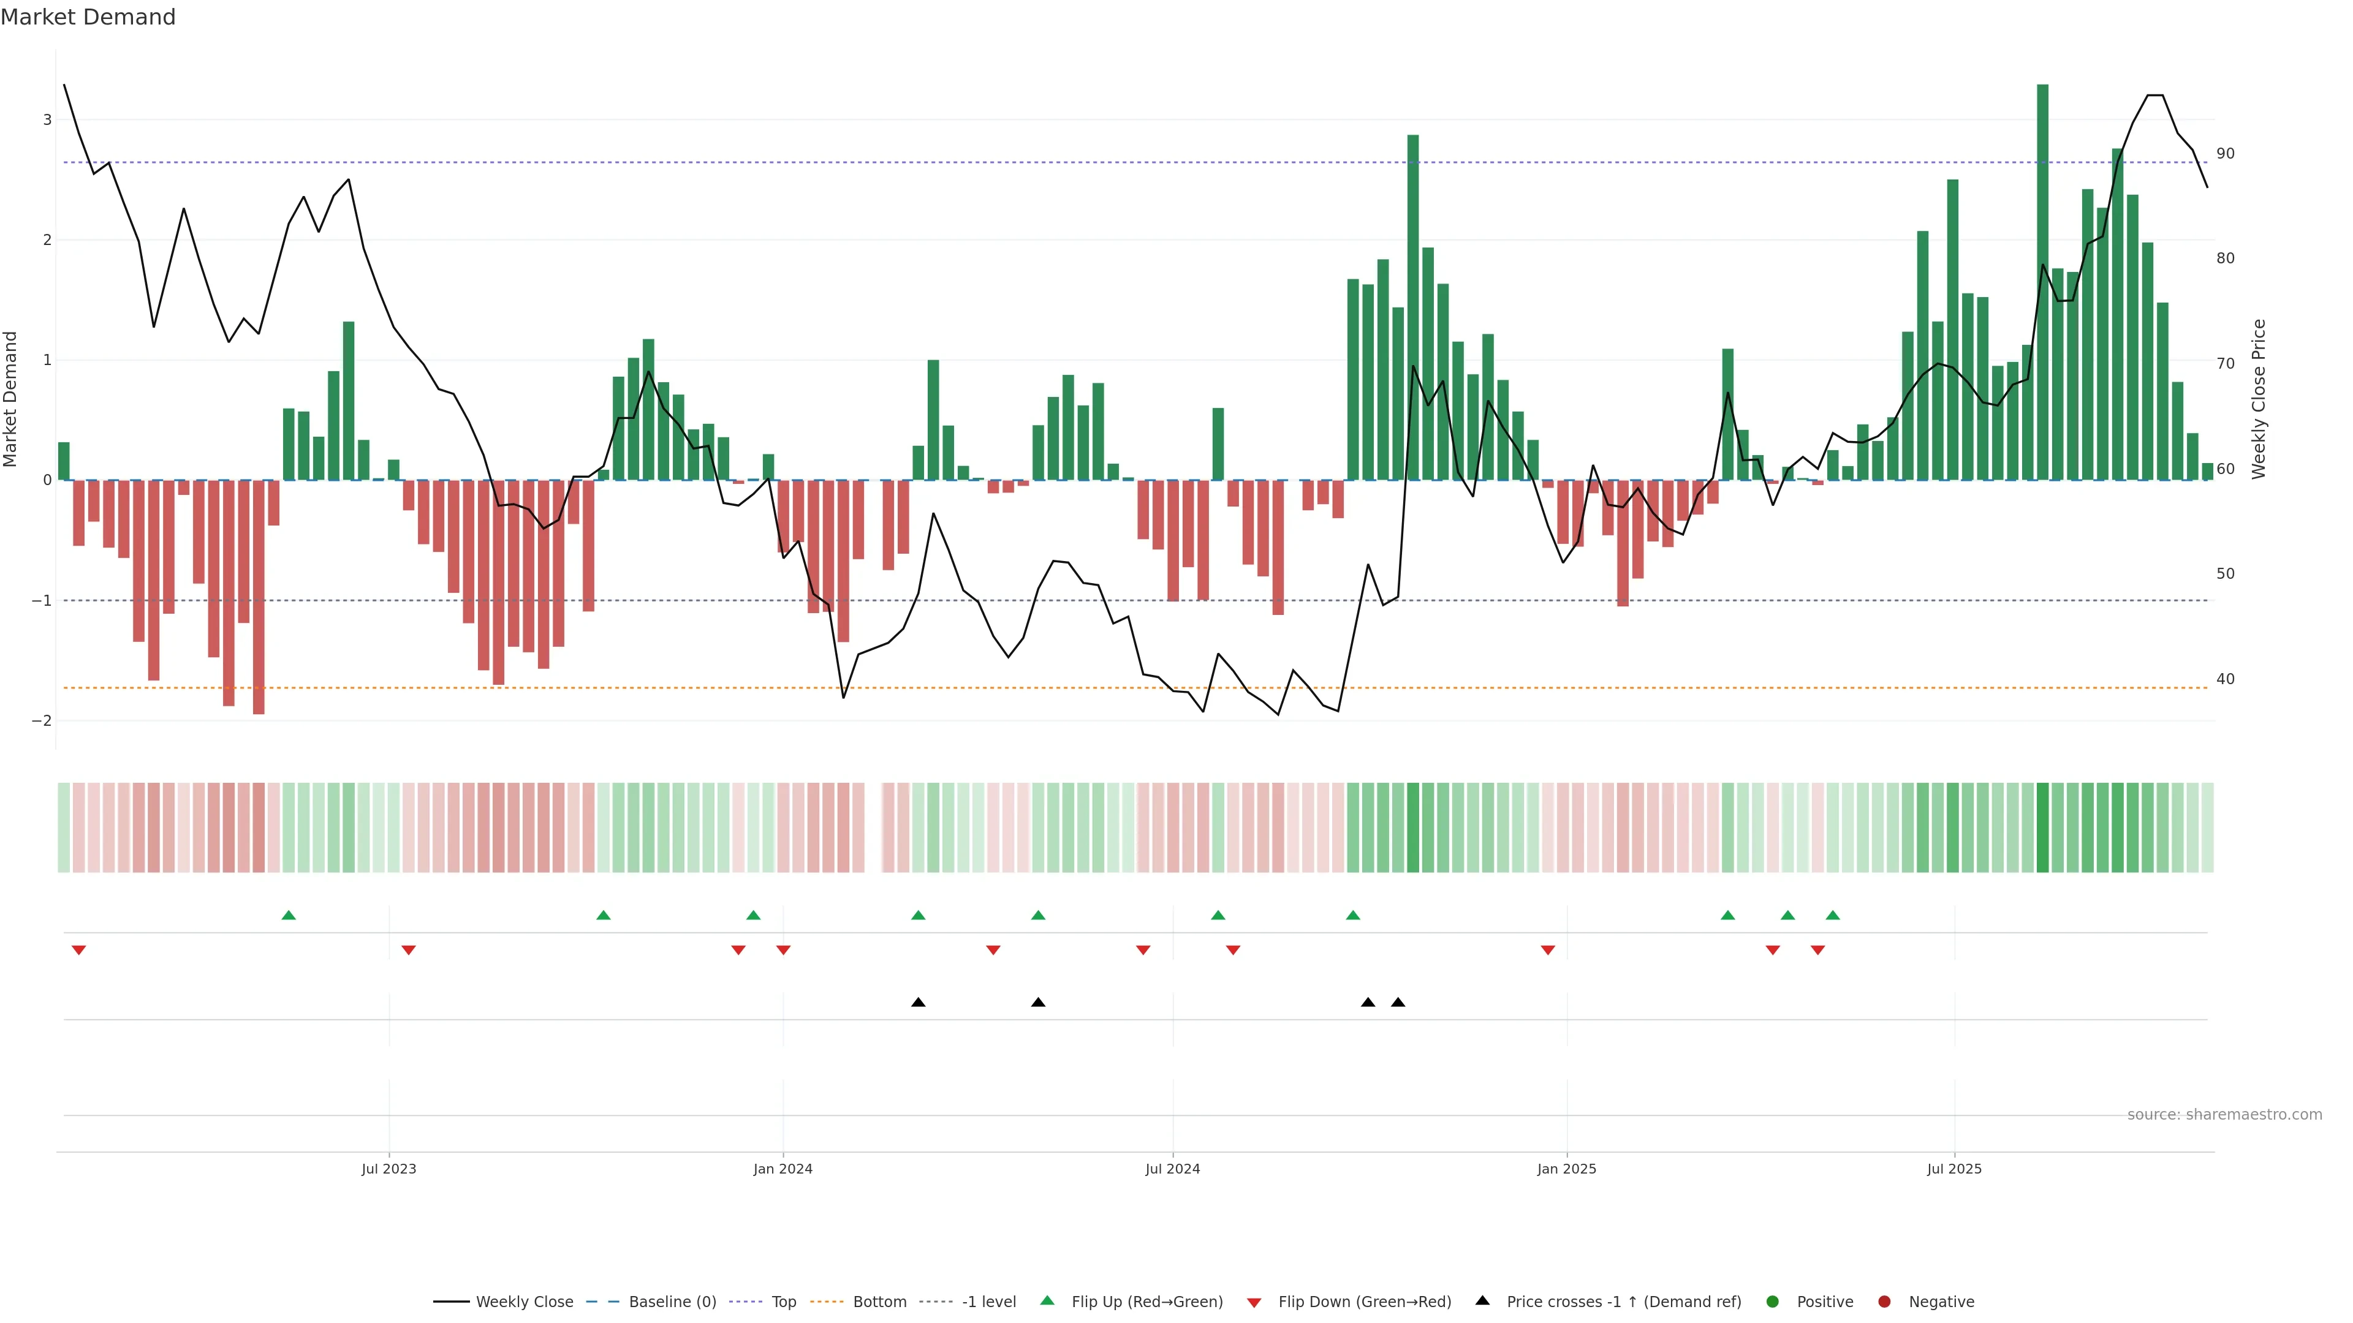Click the leftmost green flip-up triangle marker
This screenshot has width=2353, height=1323.
tap(289, 915)
